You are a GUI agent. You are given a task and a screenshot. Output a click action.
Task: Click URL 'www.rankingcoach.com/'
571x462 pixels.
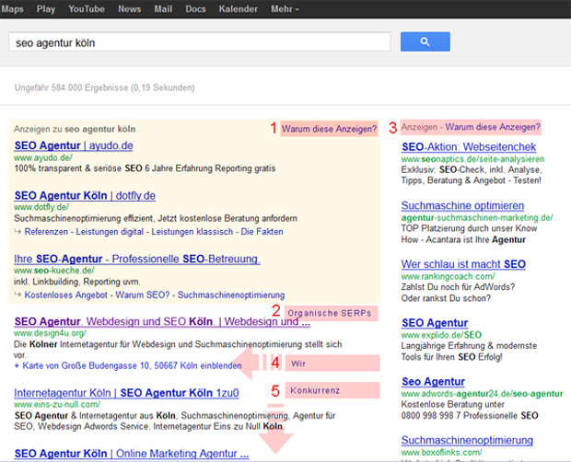(448, 276)
